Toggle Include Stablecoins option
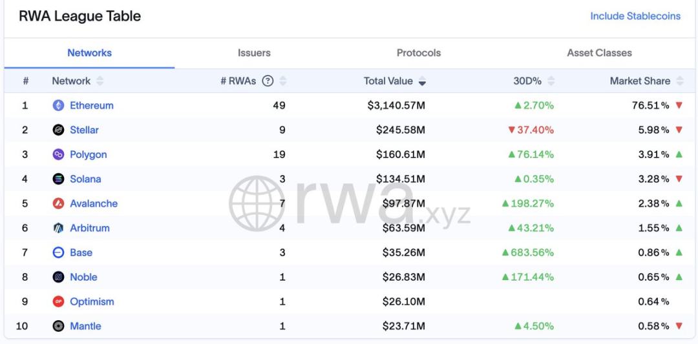 635,16
